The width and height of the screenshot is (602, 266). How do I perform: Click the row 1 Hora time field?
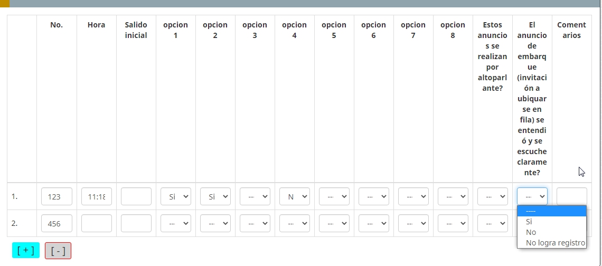(97, 197)
